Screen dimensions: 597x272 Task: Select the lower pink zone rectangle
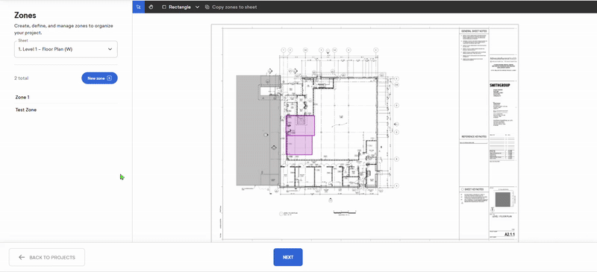click(x=299, y=145)
